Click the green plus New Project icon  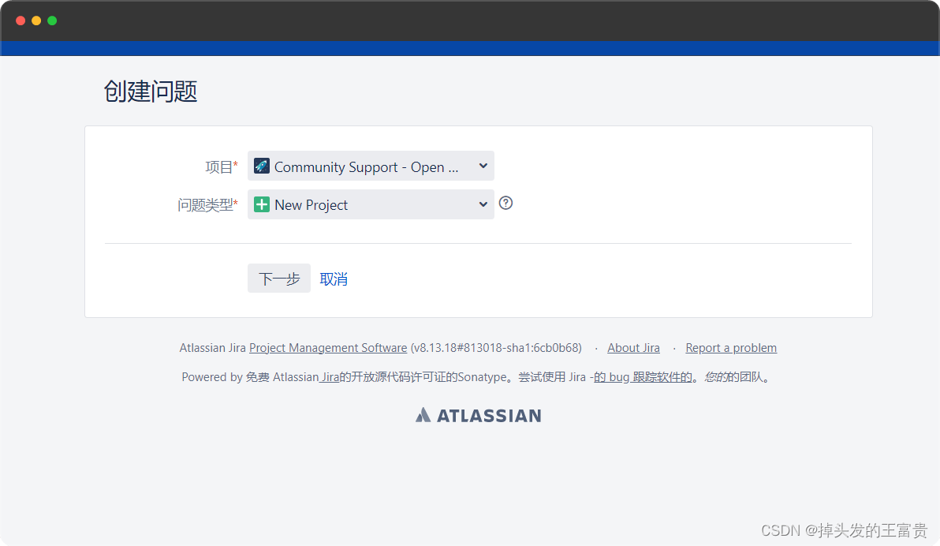261,204
